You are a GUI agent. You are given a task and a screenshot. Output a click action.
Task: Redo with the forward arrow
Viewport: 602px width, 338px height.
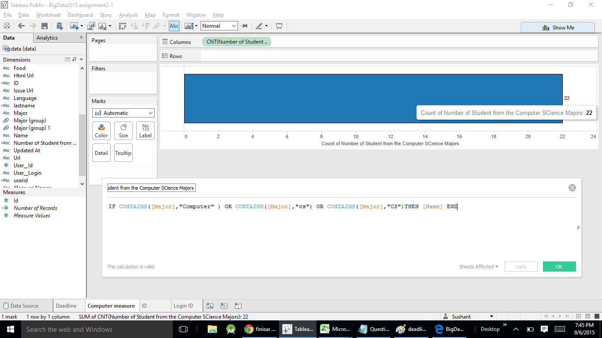pyautogui.click(x=33, y=26)
